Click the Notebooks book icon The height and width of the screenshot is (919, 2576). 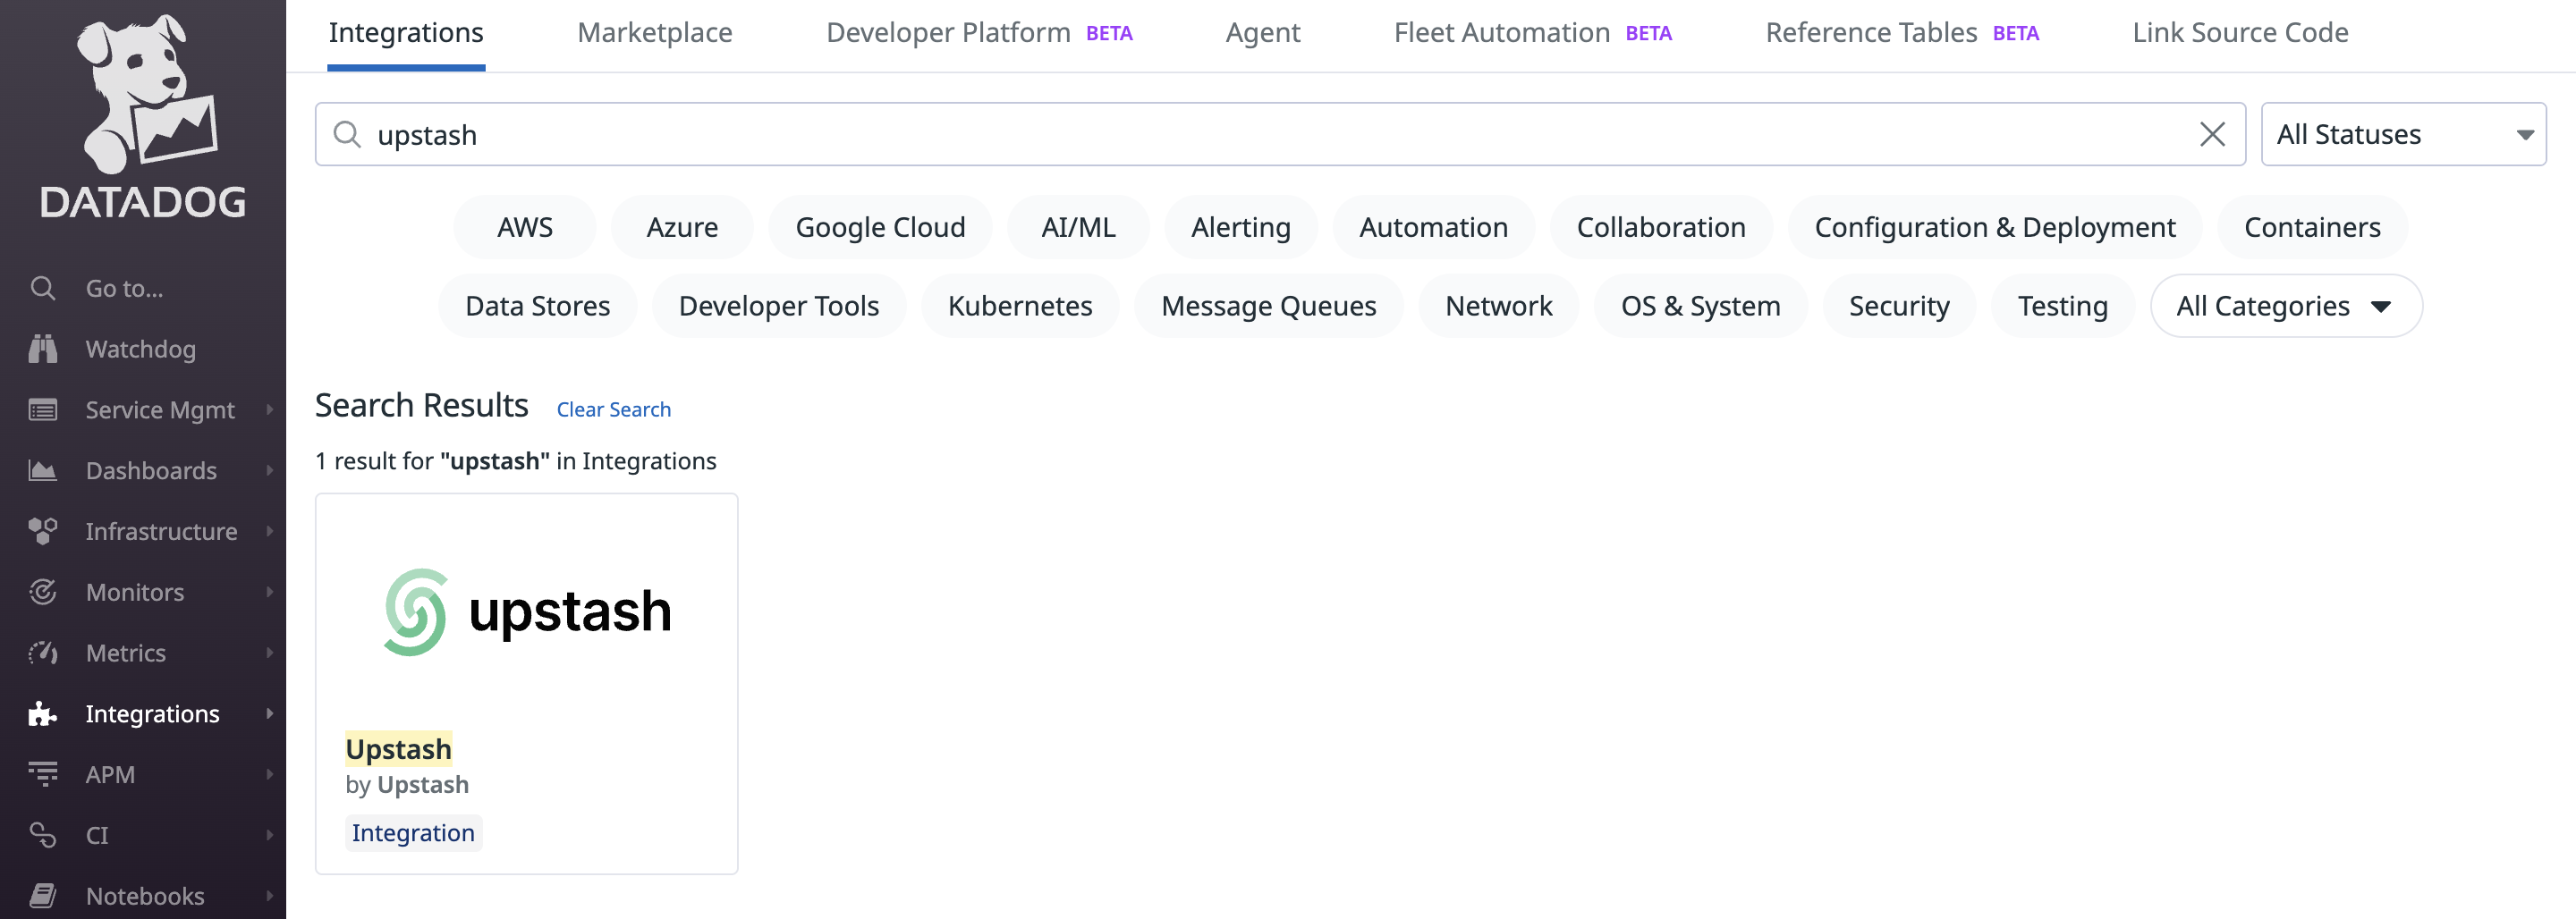(x=42, y=896)
